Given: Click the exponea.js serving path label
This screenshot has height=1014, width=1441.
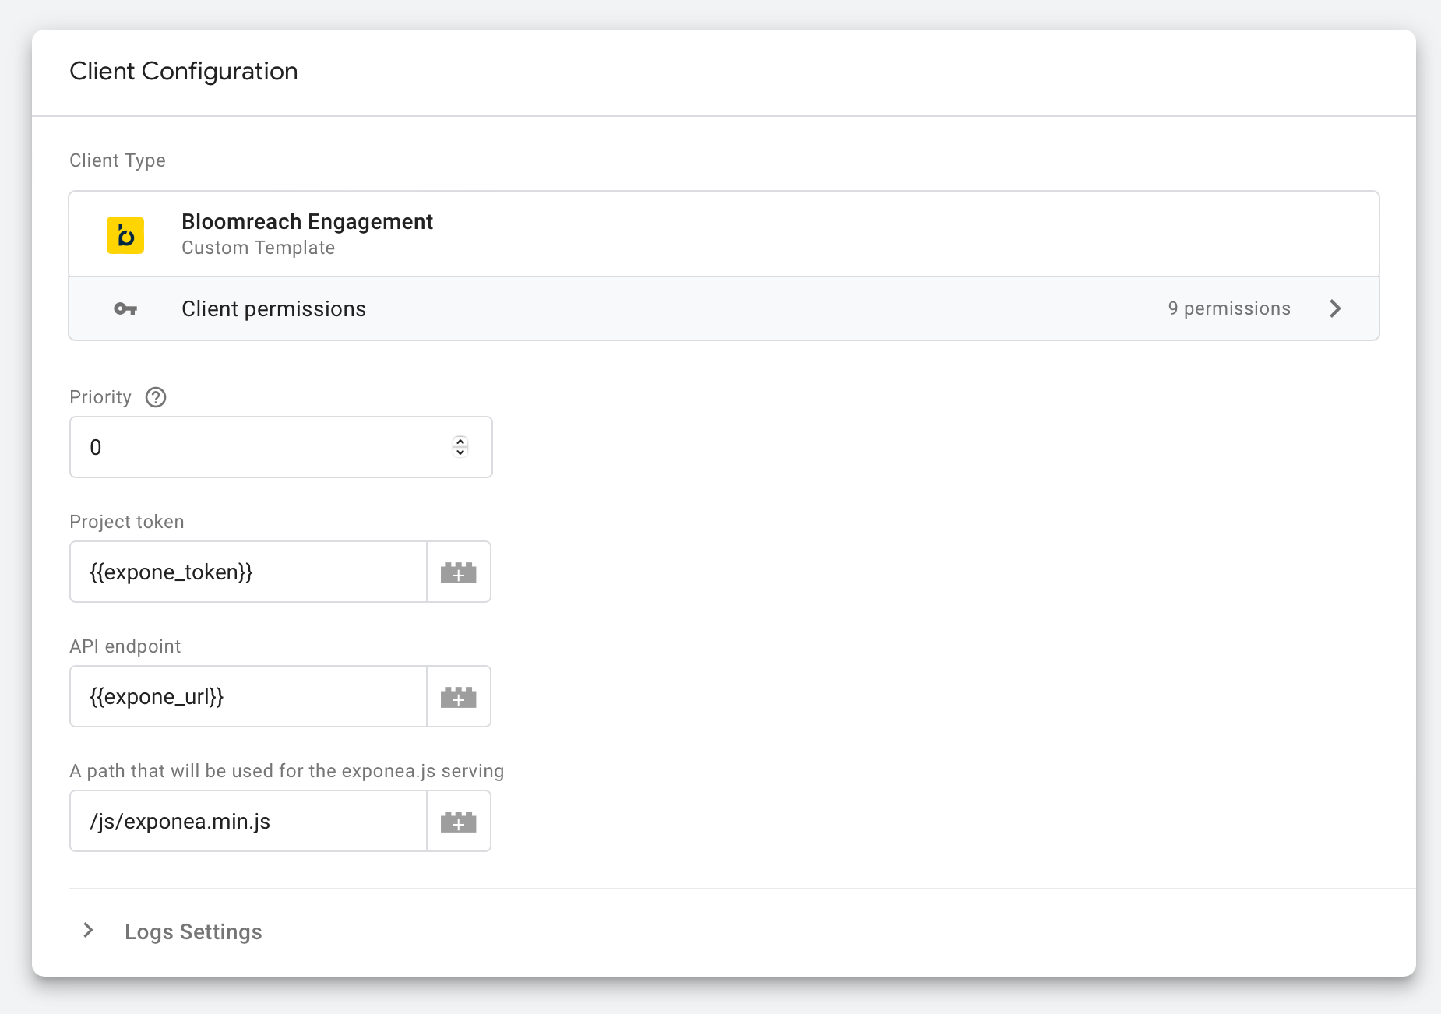Looking at the screenshot, I should [x=287, y=771].
